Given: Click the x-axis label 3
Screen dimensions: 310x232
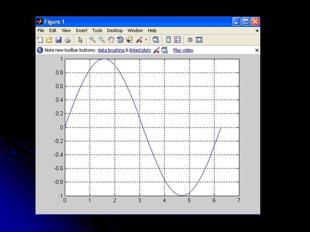Looking at the screenshot, I should tap(139, 200).
